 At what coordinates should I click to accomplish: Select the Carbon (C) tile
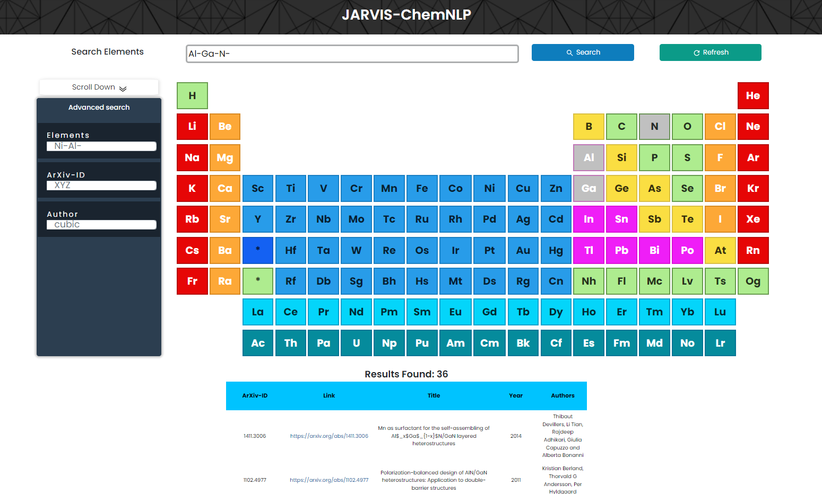(x=621, y=127)
